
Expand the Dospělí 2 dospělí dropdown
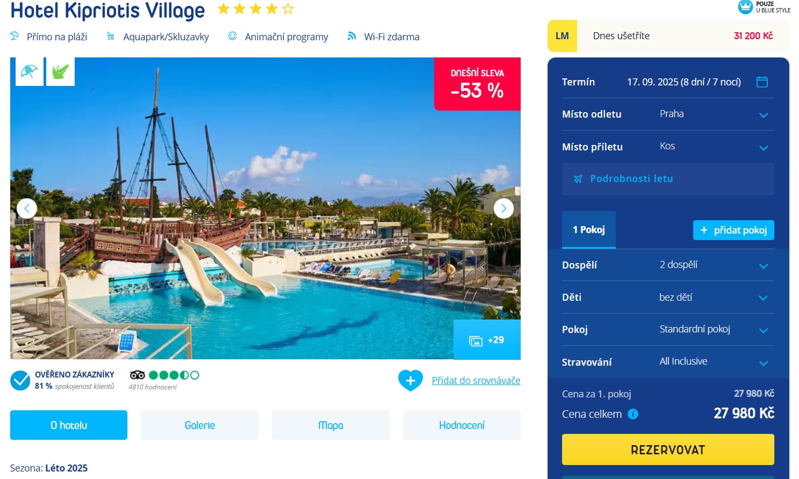(x=668, y=265)
